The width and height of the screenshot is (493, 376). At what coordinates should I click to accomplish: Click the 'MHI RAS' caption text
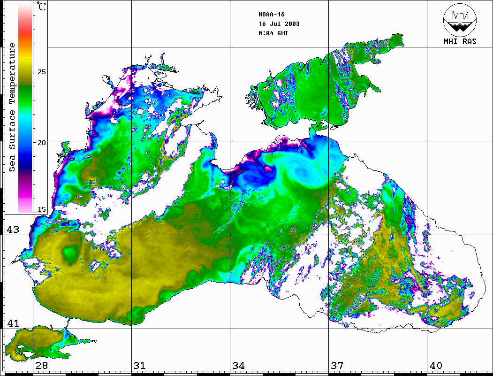pyautogui.click(x=460, y=41)
